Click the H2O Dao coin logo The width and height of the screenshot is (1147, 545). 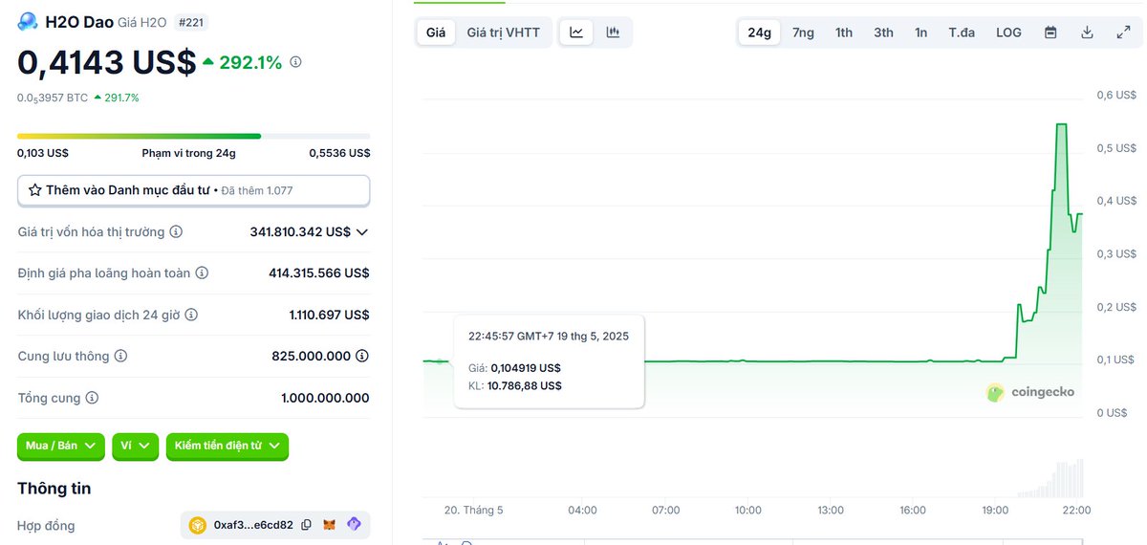click(x=28, y=21)
